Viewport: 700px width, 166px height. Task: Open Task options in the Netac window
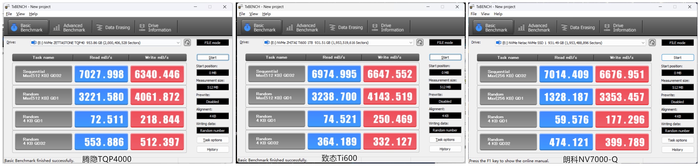(677, 140)
